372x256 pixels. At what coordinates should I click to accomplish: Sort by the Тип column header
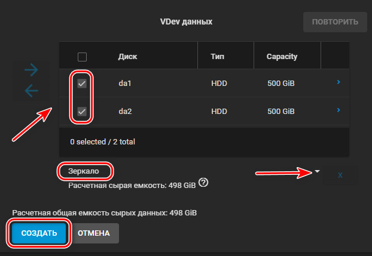coord(217,57)
